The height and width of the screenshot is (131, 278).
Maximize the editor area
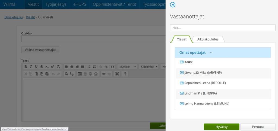coord(117,74)
